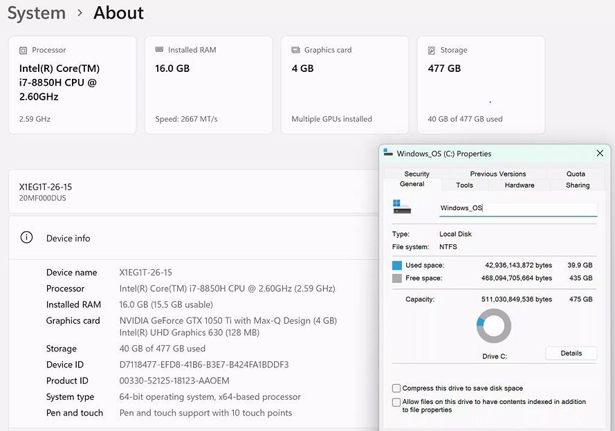Switch to the Tools tab

click(x=464, y=185)
